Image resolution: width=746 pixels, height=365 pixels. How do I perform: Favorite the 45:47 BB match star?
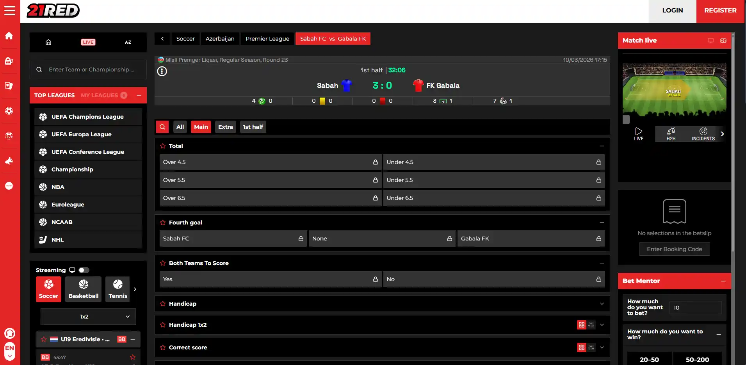(133, 357)
